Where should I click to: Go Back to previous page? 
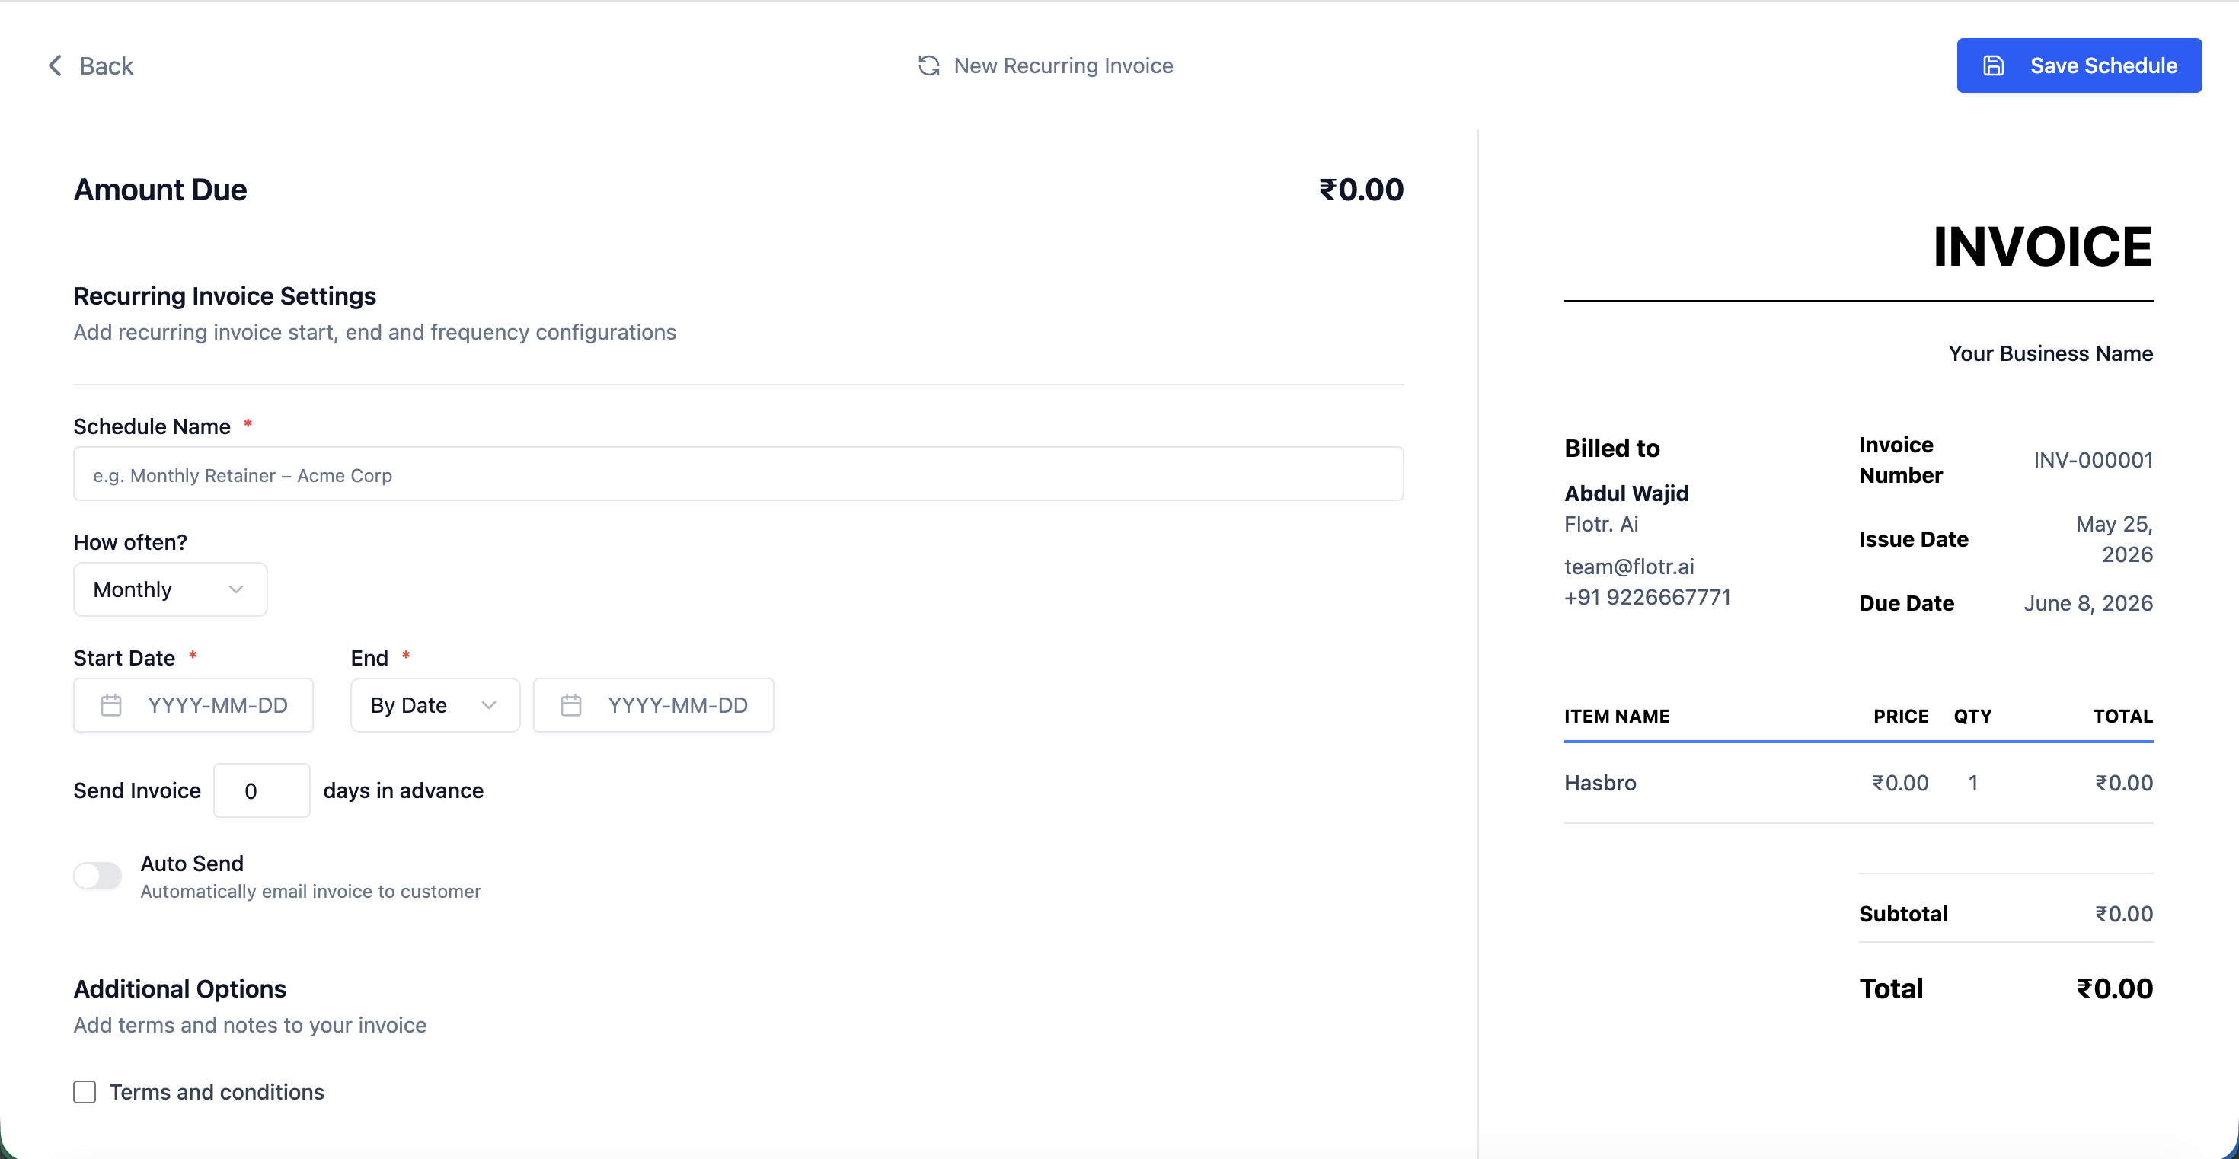pyautogui.click(x=91, y=65)
